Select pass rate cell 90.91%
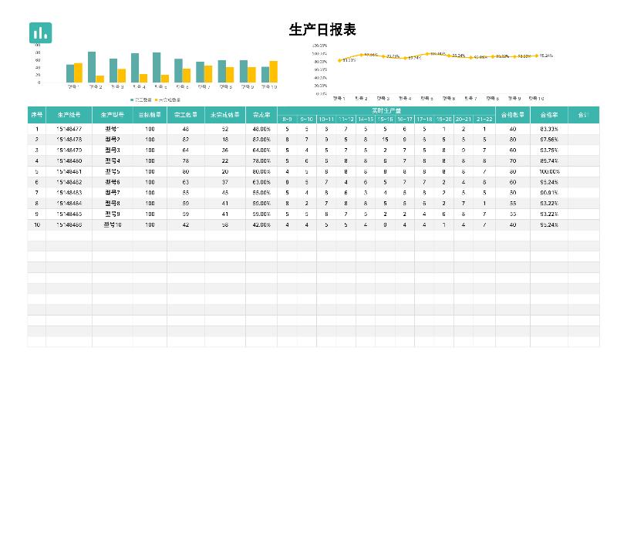Image resolution: width=617 pixels, height=540 pixels. (x=549, y=193)
